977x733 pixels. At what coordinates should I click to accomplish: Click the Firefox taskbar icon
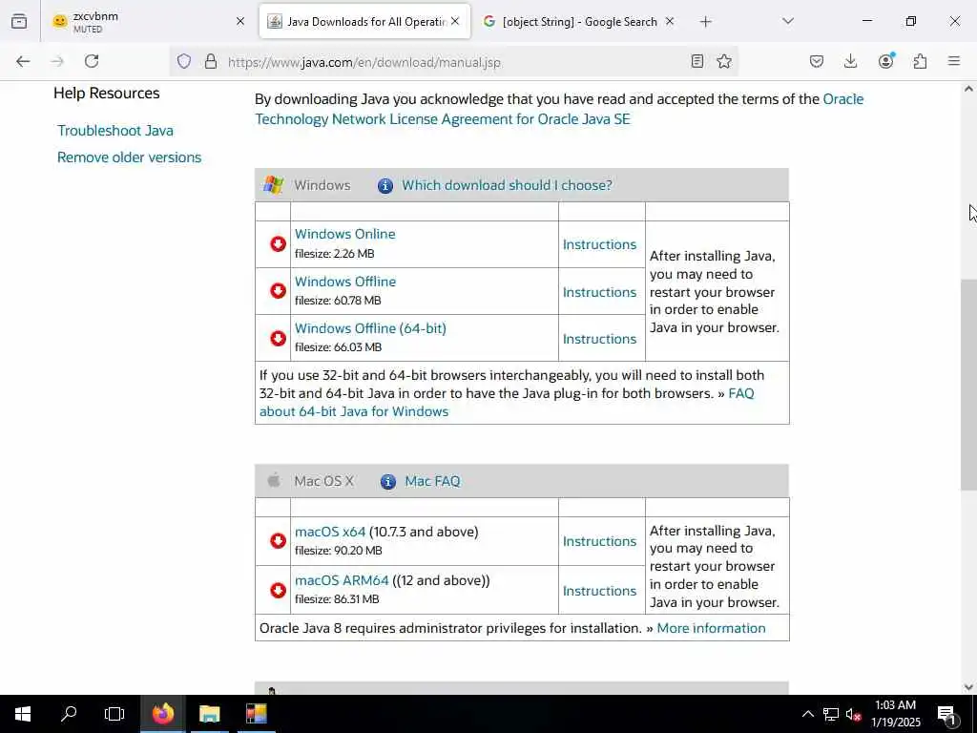[x=162, y=714]
